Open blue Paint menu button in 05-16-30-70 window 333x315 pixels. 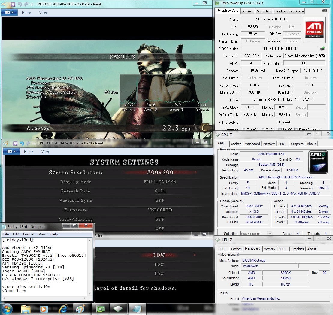point(11,151)
